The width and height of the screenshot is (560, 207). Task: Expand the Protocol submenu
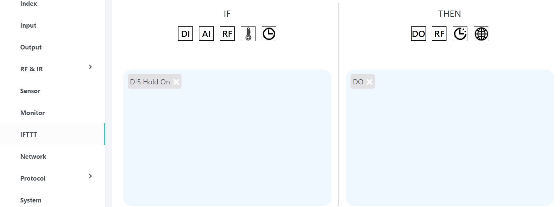pos(90,176)
